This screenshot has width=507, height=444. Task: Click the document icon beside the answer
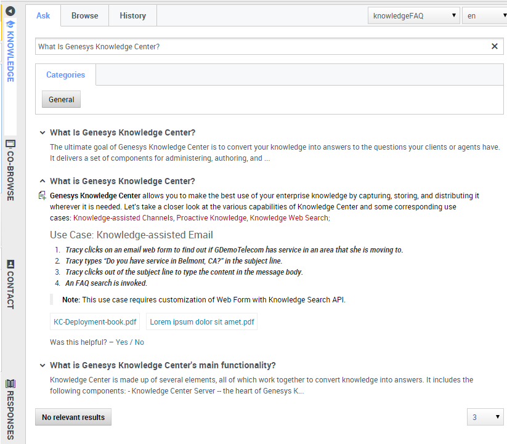[42, 196]
